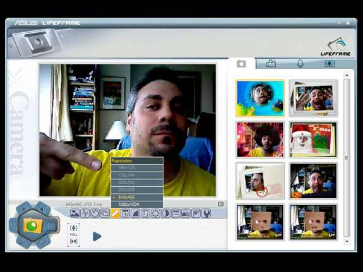Select the 640x480 resolution option
This screenshot has width=363, height=272.
[137, 198]
